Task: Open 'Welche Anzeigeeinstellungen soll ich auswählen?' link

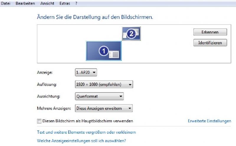Action: point(81,141)
